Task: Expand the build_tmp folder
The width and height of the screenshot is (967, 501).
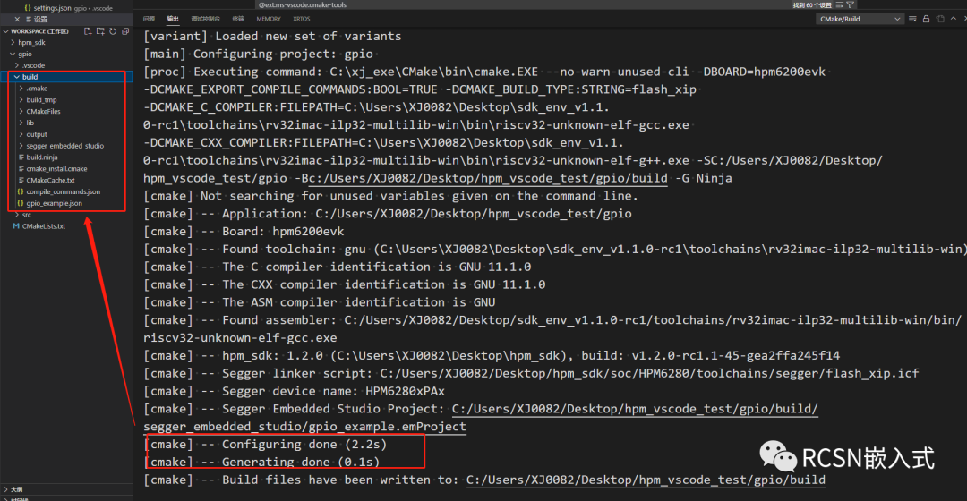Action: 41,100
